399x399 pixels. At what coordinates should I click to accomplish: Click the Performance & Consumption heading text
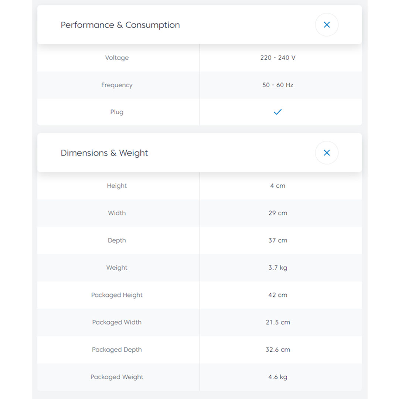click(x=120, y=25)
